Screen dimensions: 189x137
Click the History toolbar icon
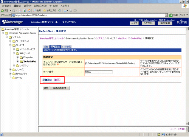pos(60,11)
